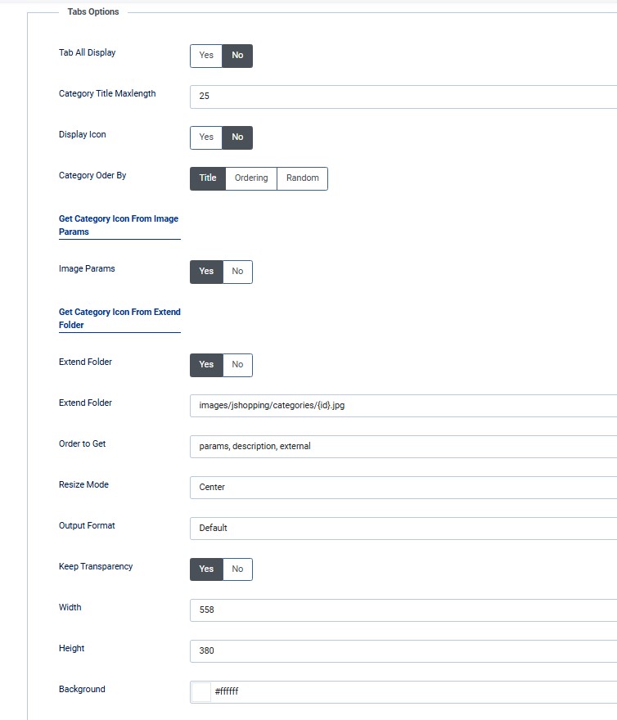Enable Display Icon with Yes
Image resolution: width=617 pixels, height=720 pixels.
(x=206, y=137)
